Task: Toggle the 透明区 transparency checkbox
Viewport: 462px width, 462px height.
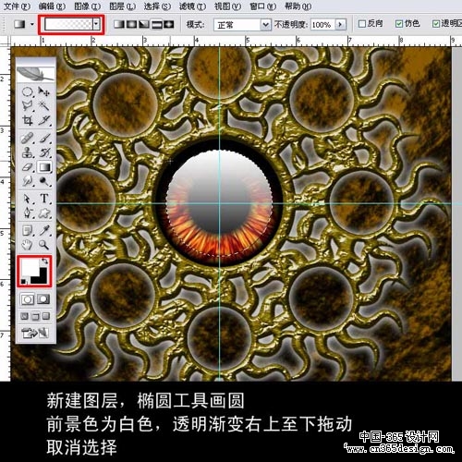Action: (436, 24)
